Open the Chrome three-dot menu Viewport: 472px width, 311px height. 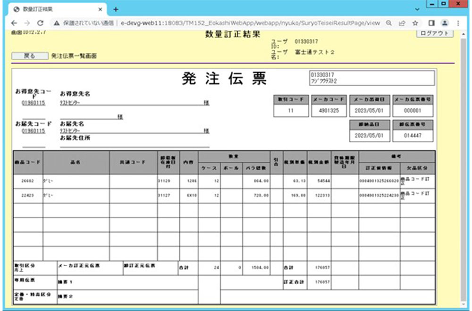tap(458, 23)
